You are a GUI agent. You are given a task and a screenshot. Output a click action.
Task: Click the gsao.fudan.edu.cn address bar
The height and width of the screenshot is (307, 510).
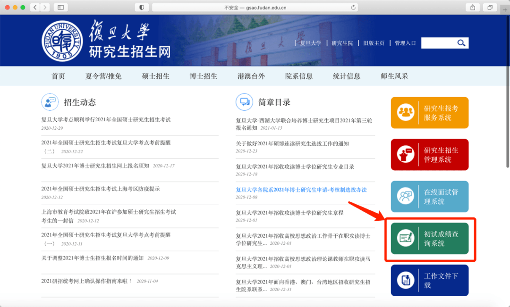255,7
